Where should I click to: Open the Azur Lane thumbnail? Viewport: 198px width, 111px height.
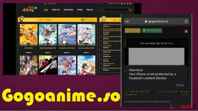point(86,35)
